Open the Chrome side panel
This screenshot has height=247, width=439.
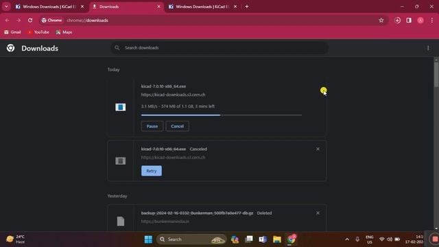click(x=409, y=20)
